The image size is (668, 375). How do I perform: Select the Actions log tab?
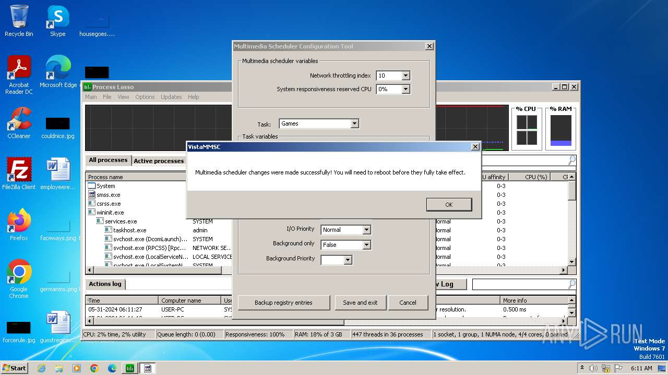[105, 284]
